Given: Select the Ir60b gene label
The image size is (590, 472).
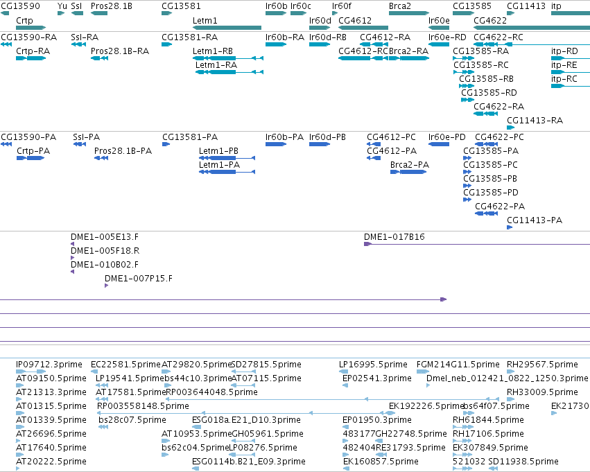Looking at the screenshot, I should point(276,6).
